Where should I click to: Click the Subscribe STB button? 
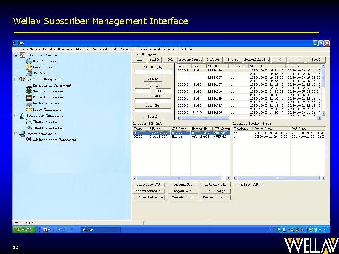click(x=148, y=185)
